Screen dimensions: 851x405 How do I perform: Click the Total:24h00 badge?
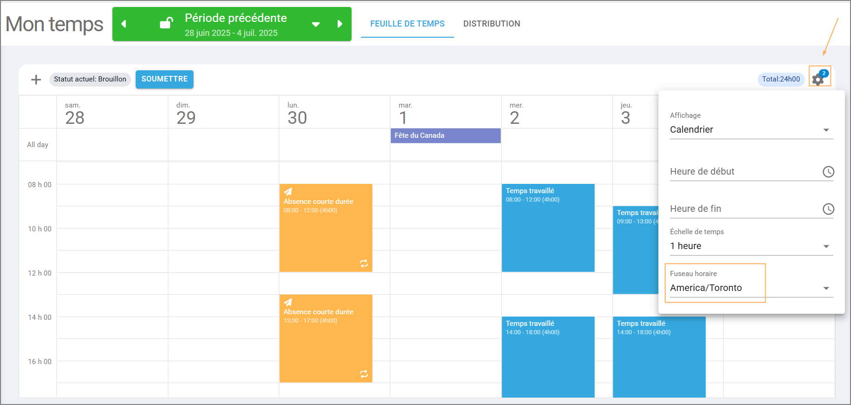781,79
